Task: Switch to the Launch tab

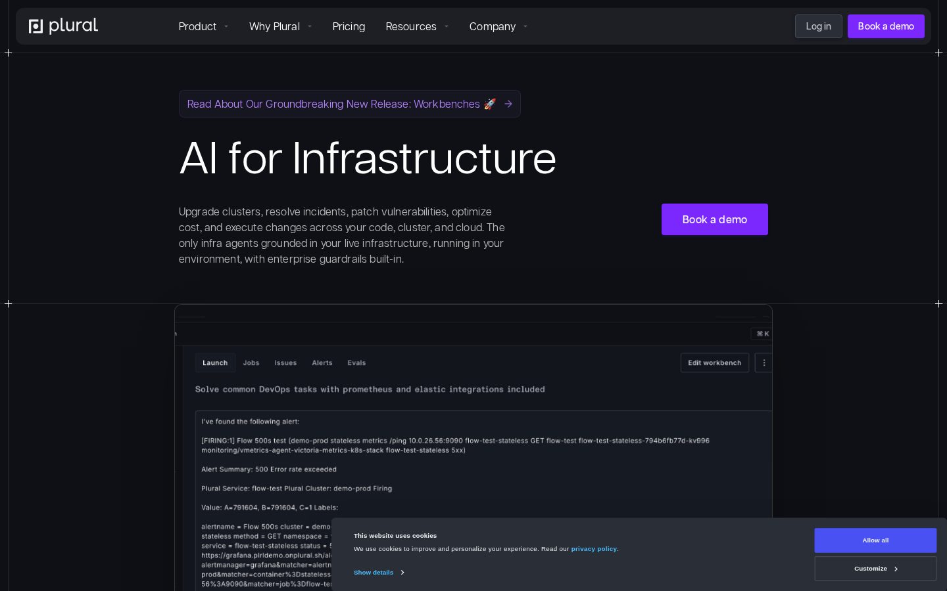Action: (215, 362)
